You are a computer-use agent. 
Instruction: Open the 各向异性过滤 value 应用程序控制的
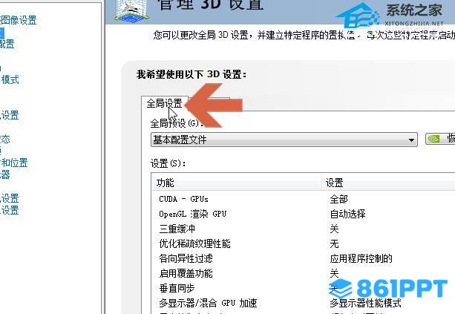(361, 258)
